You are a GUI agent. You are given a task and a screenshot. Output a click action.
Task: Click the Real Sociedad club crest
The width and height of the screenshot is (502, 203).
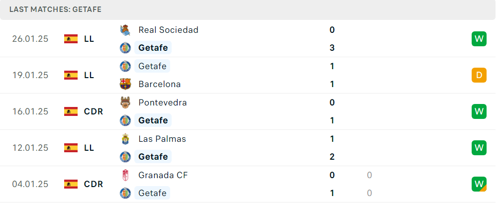tap(125, 30)
